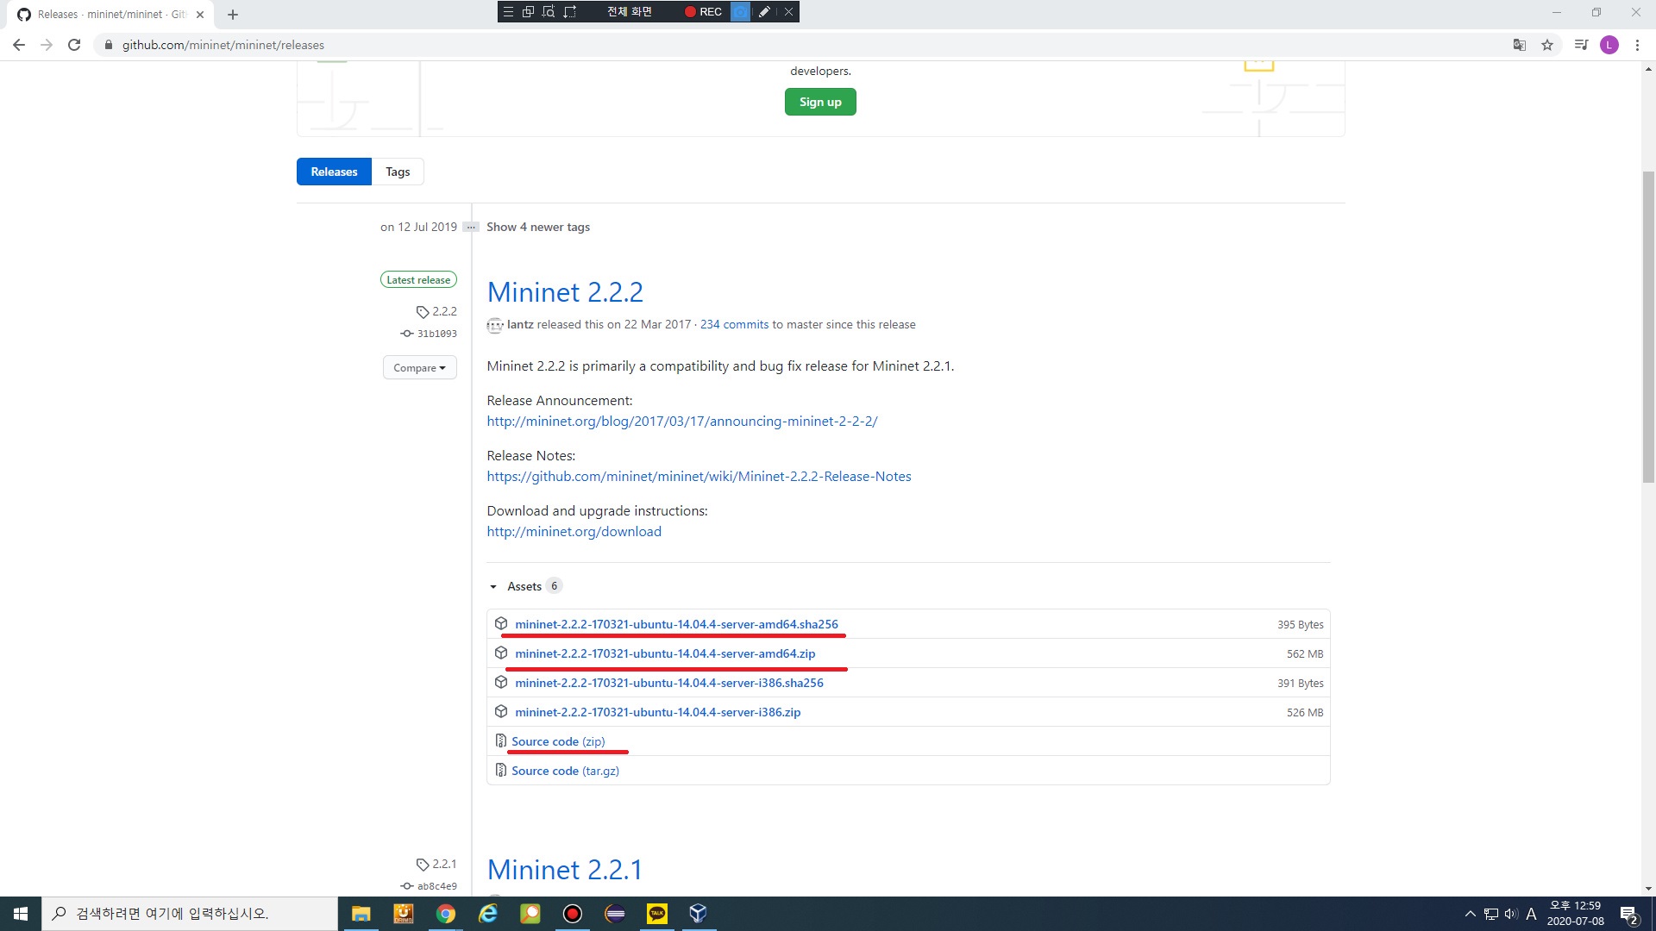The image size is (1656, 931).
Task: Open a new browser tab
Action: tap(233, 15)
